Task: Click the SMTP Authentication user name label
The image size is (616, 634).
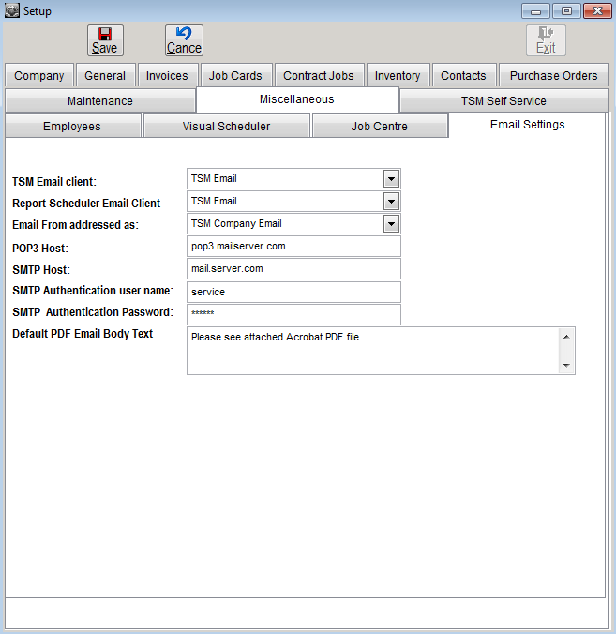Action: click(x=93, y=291)
